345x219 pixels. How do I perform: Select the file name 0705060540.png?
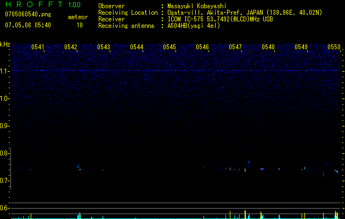[x=28, y=14]
